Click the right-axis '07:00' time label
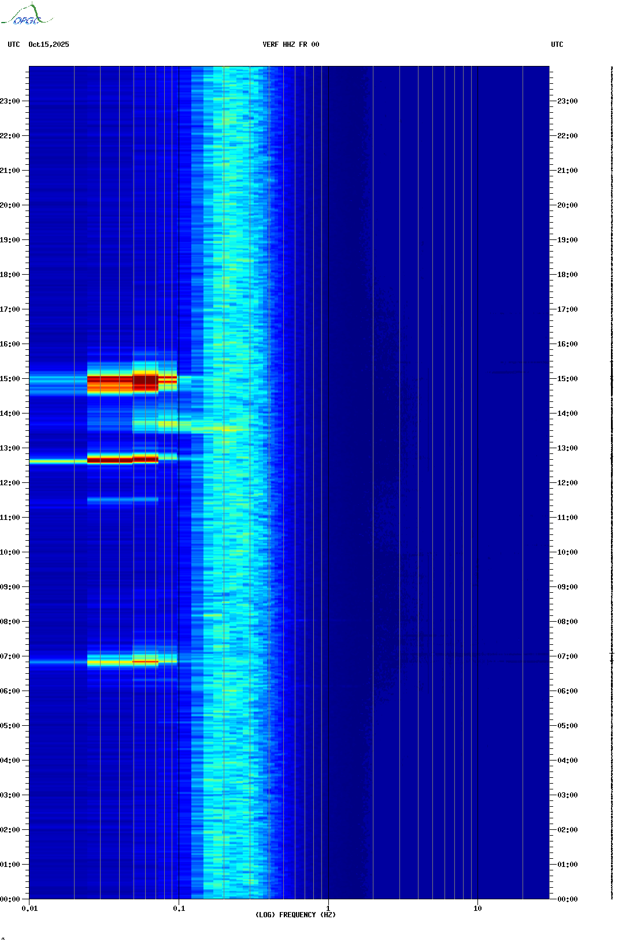The height and width of the screenshot is (945, 637). pos(568,656)
